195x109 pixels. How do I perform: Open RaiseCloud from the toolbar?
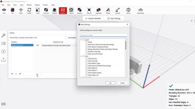coord(140,11)
